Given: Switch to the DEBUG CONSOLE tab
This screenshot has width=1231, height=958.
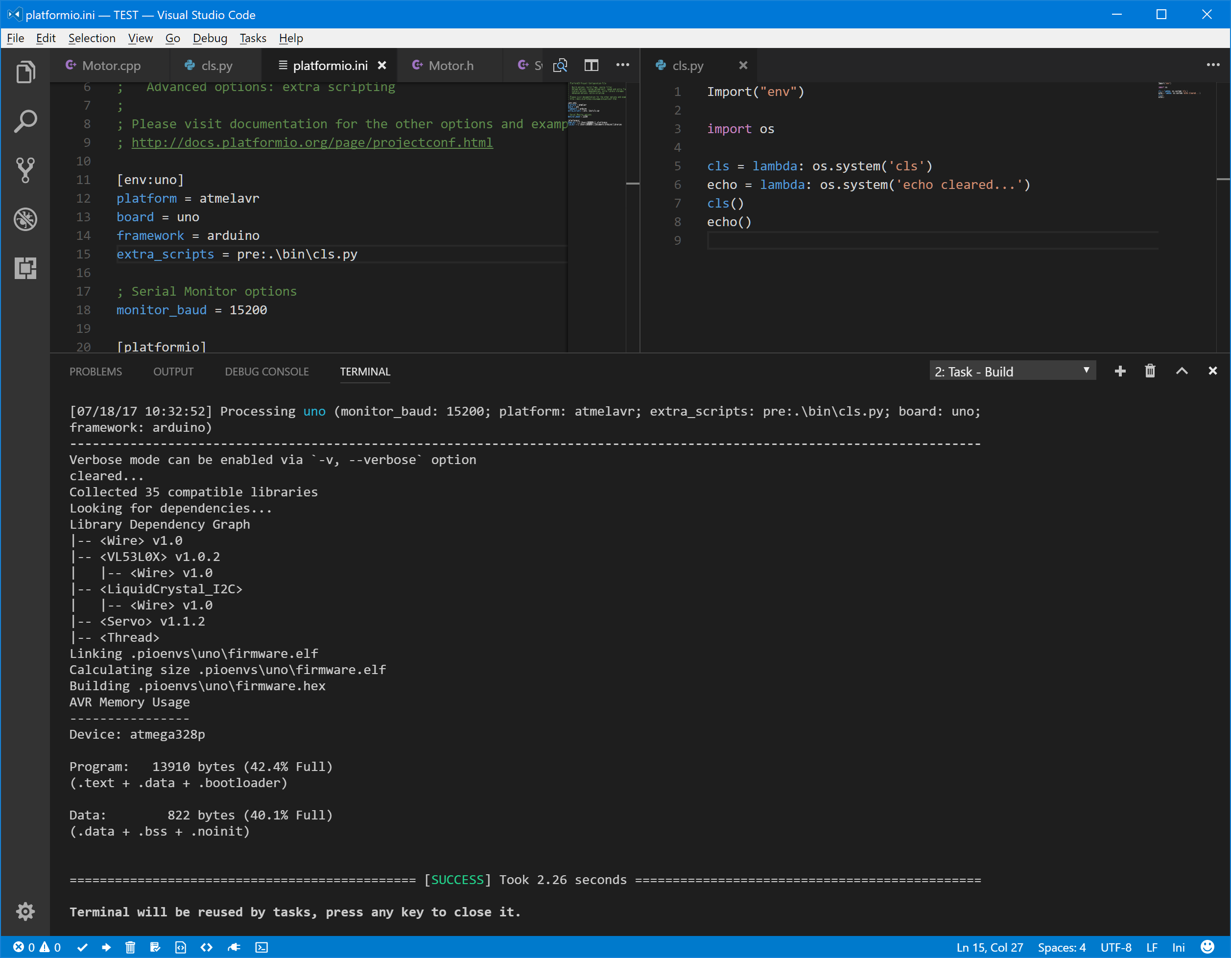Looking at the screenshot, I should click(266, 372).
